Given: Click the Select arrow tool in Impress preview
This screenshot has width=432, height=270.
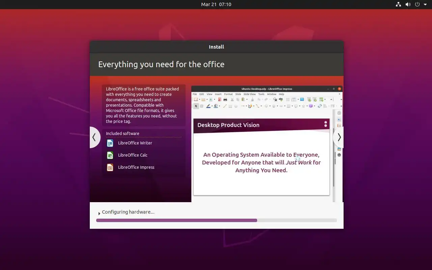Looking at the screenshot, I should coord(196,106).
